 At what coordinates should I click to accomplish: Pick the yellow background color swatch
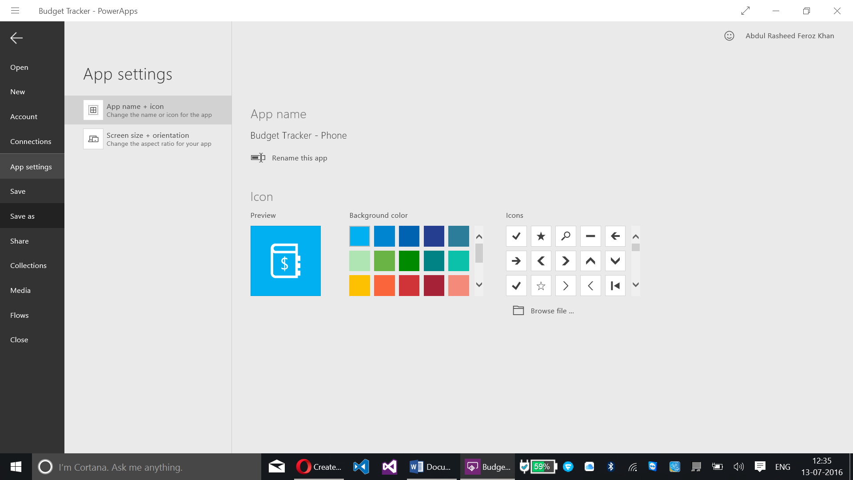click(359, 286)
